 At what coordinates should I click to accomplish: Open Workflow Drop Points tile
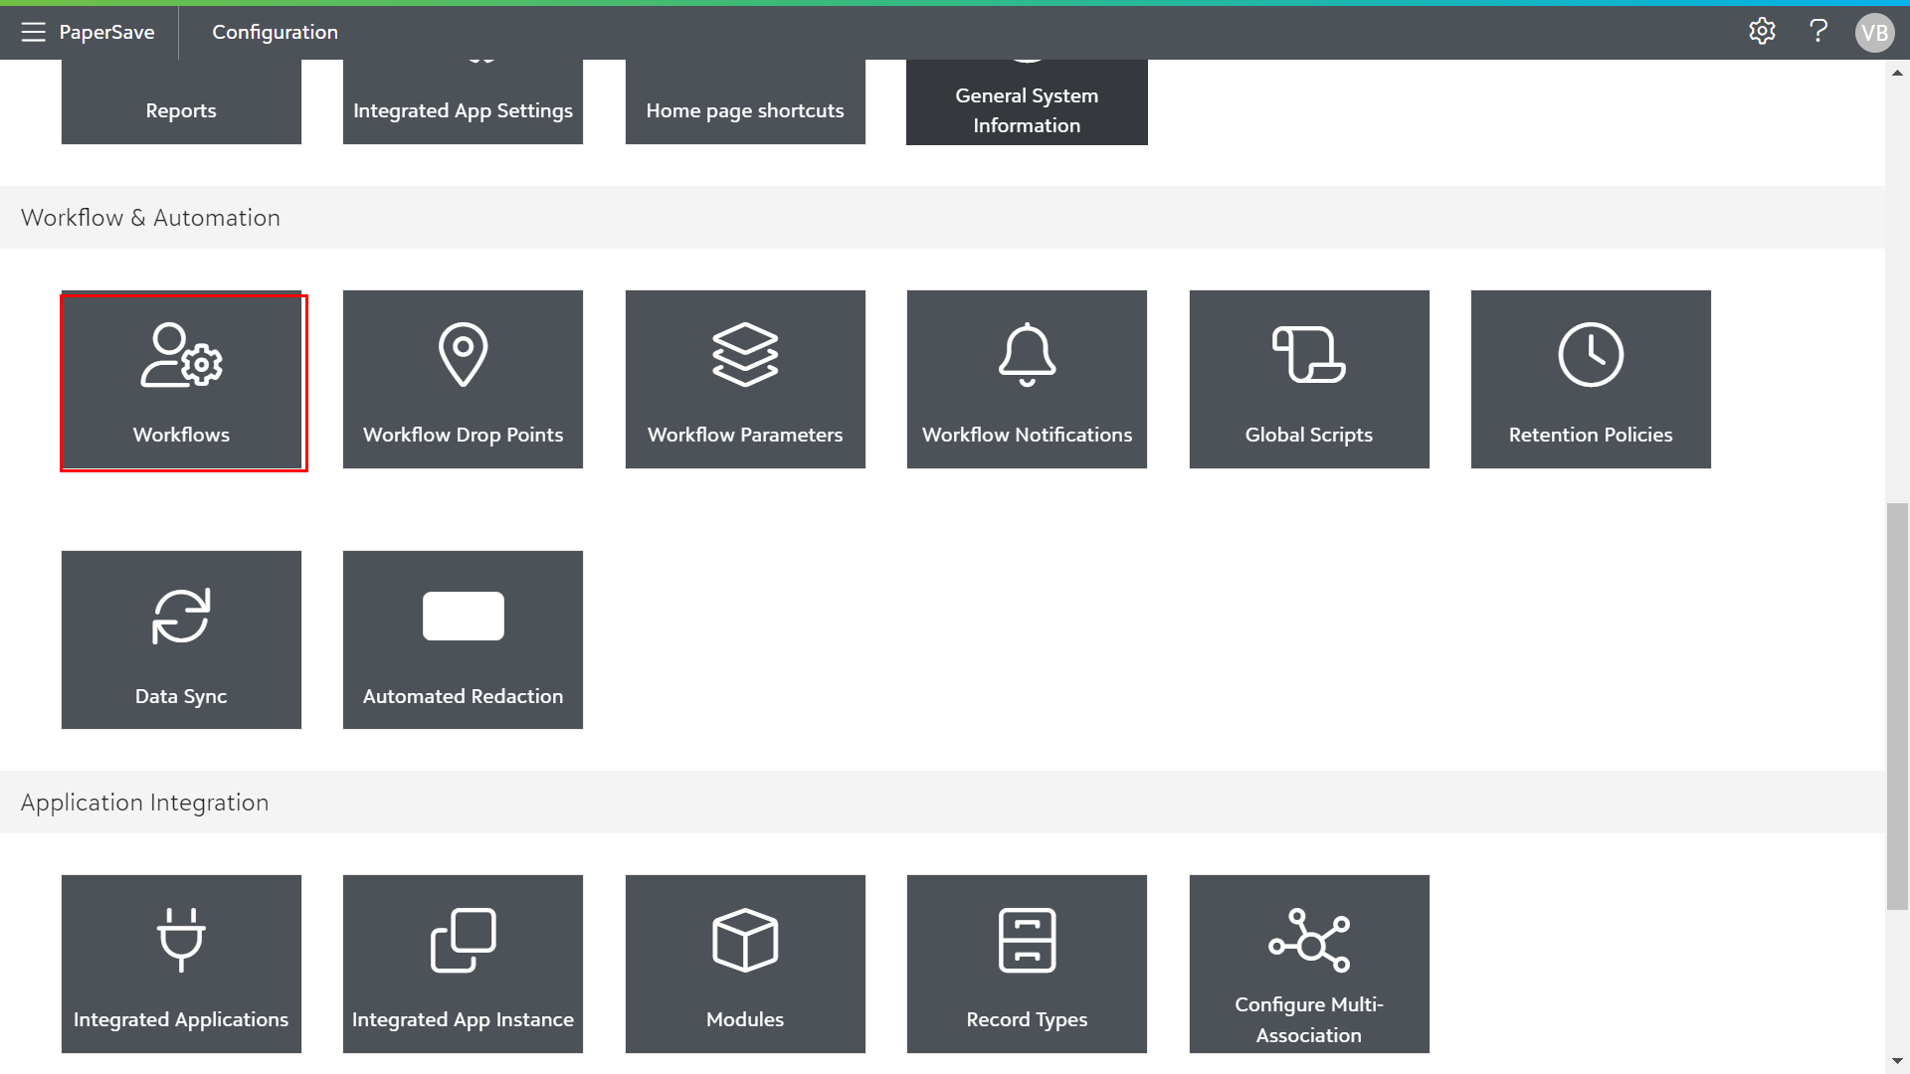pos(463,380)
